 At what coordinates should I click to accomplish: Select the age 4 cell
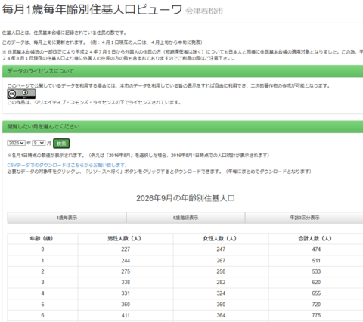point(42,293)
